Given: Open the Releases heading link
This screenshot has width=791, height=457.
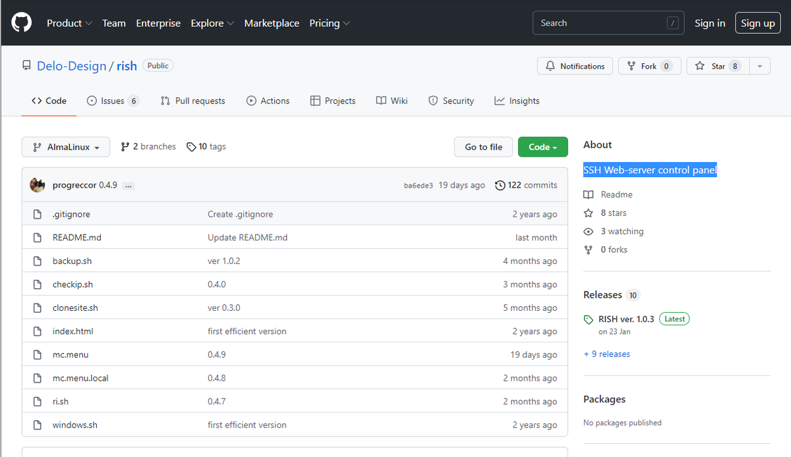Looking at the screenshot, I should [602, 294].
